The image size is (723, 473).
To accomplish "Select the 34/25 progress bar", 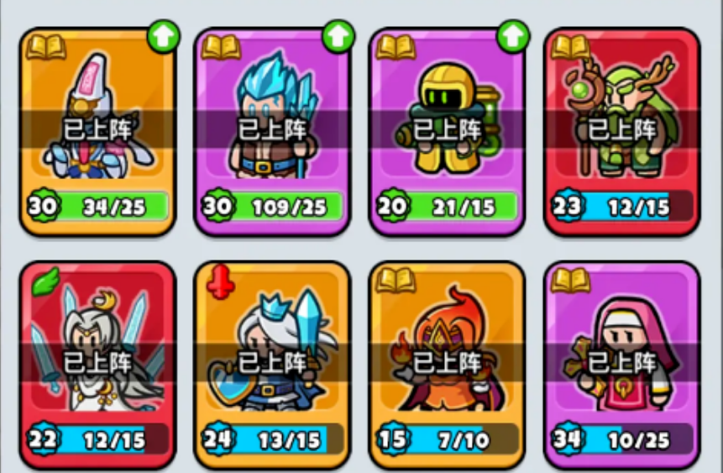I will (x=112, y=207).
